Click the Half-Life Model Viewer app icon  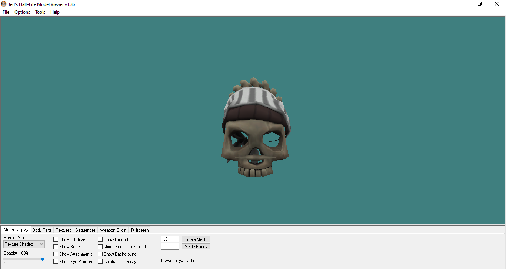coord(4,4)
